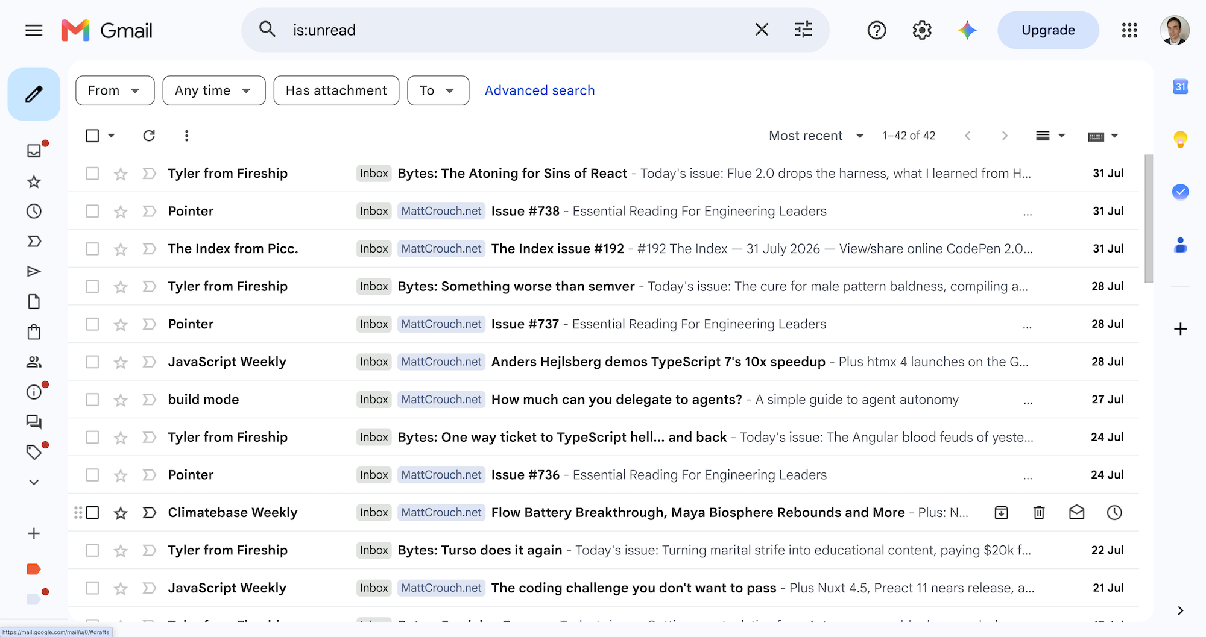
Task: Toggle the Has attachment filter chip
Action: point(336,90)
